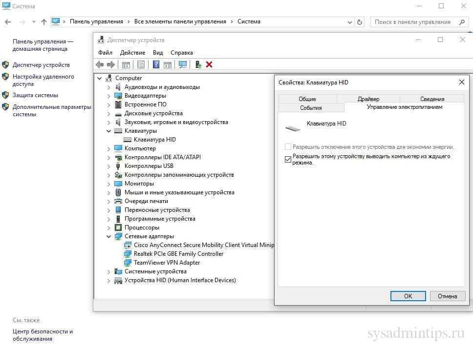
Task: Click the blue Help question-mark toolbar icon
Action: tap(156, 64)
